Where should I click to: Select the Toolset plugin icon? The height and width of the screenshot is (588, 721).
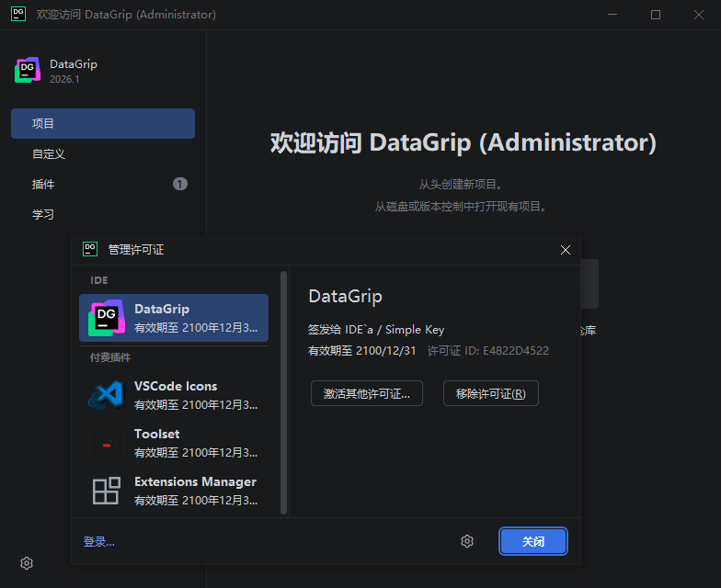107,443
